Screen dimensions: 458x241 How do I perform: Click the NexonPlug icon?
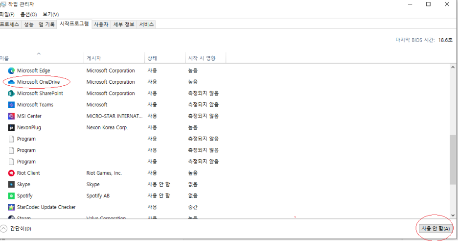click(11, 127)
